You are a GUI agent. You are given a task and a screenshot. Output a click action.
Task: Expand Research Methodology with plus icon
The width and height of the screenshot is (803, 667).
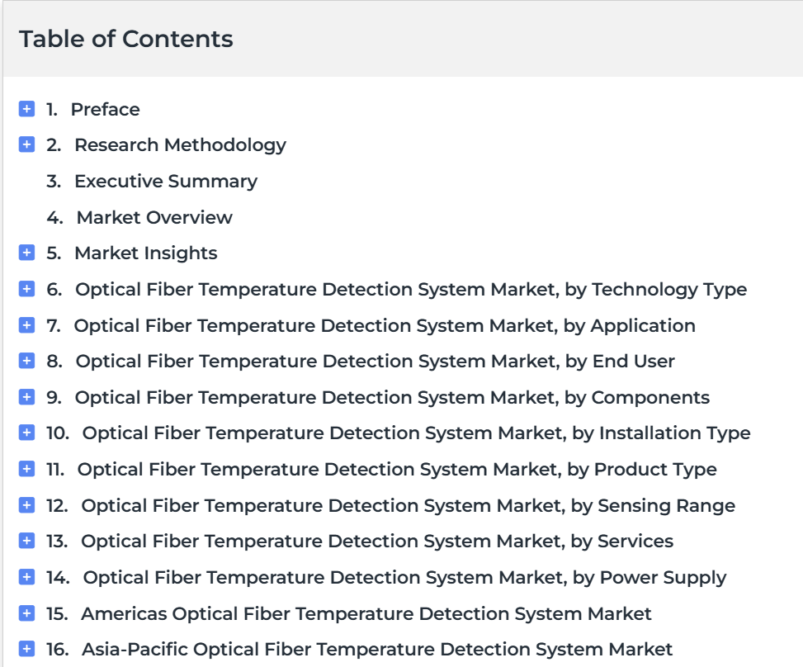[26, 144]
